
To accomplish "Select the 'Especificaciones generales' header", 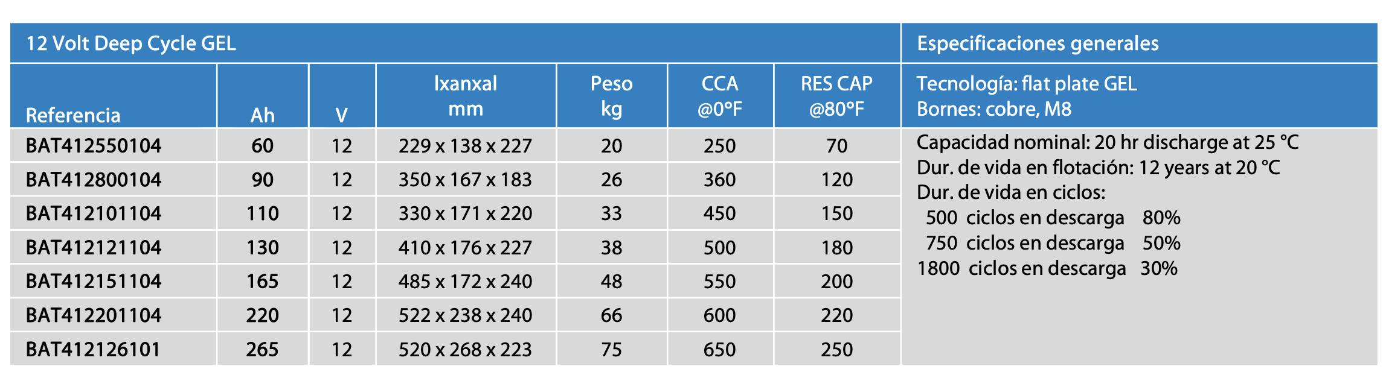I will pyautogui.click(x=1038, y=43).
